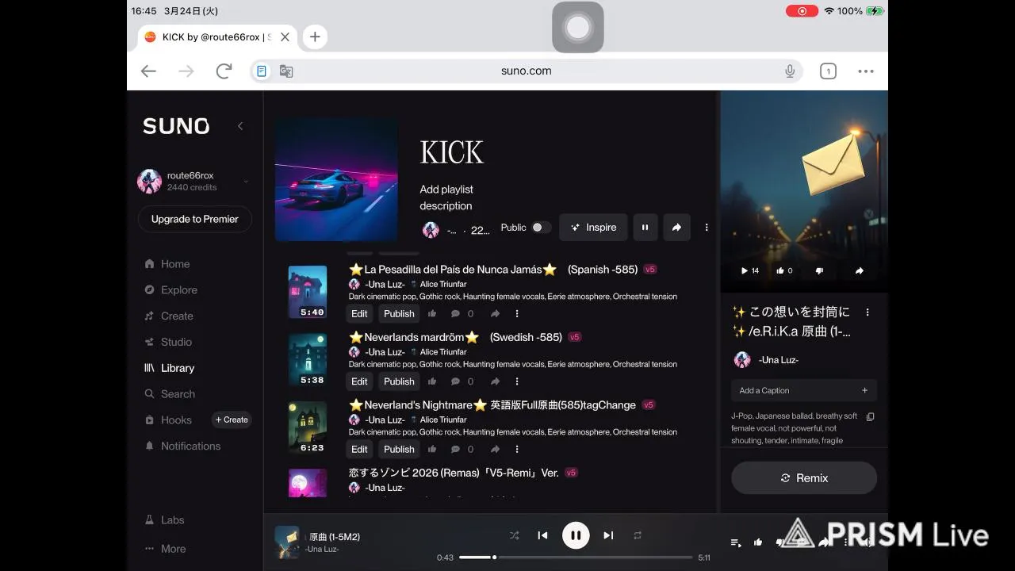The height and width of the screenshot is (571, 1015).
Task: Open more options for Neverlands mardröm
Action: tap(517, 381)
